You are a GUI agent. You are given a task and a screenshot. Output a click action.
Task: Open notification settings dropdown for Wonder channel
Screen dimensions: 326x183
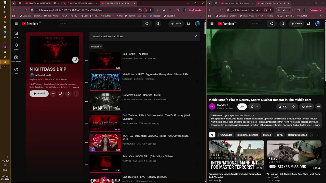click(254, 107)
